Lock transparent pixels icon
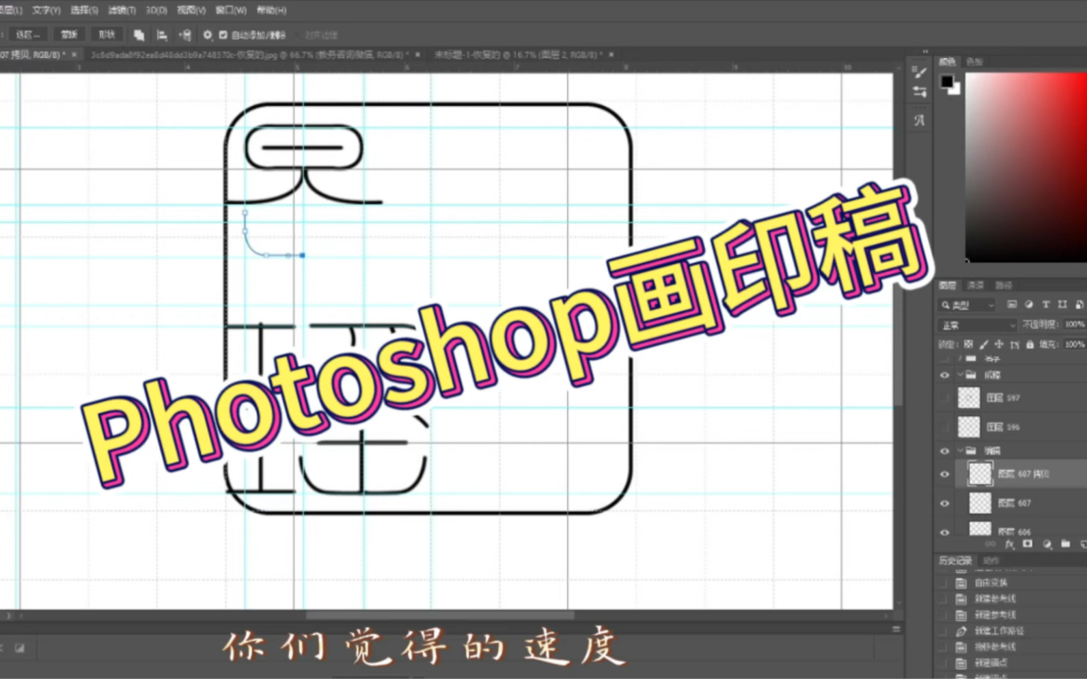 pos(968,344)
